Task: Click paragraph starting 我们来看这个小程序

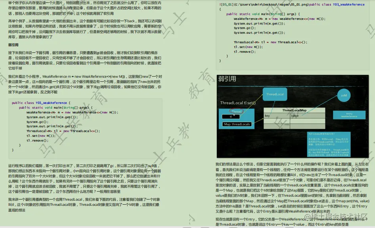Action: (x=85, y=84)
